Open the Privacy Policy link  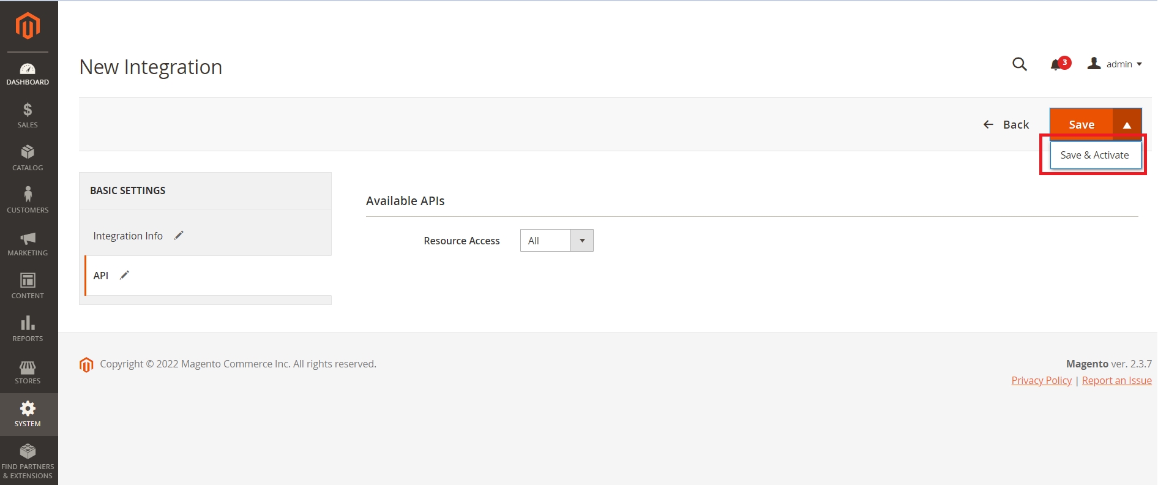tap(1041, 380)
